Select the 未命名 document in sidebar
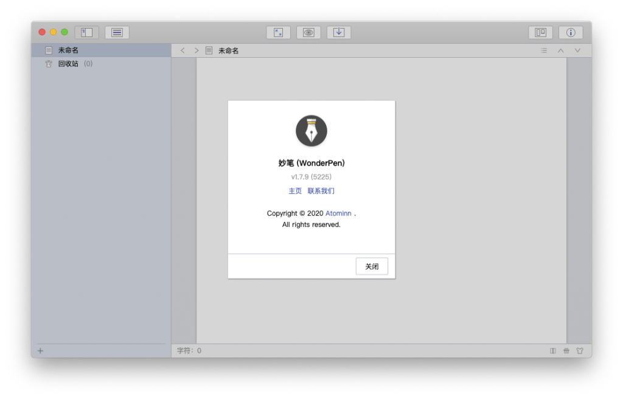Viewport: 623px width, 399px height. click(x=102, y=50)
